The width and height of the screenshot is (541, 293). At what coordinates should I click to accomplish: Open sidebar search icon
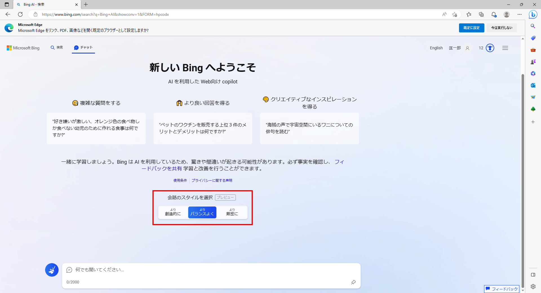point(533,26)
